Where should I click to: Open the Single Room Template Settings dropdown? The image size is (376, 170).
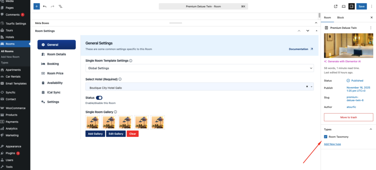[199, 68]
